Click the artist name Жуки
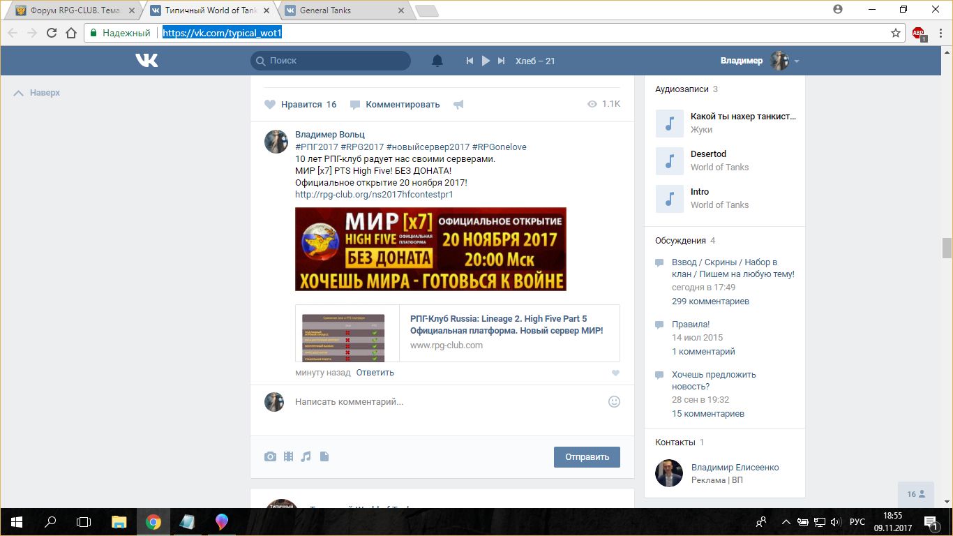 (x=701, y=129)
